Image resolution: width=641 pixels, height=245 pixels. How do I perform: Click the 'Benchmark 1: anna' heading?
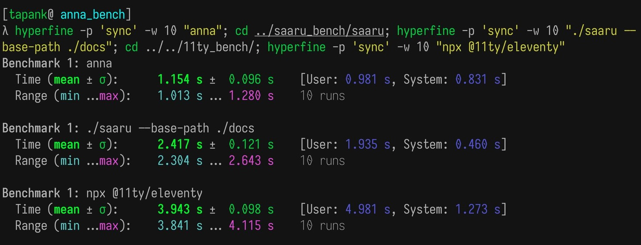[57, 64]
